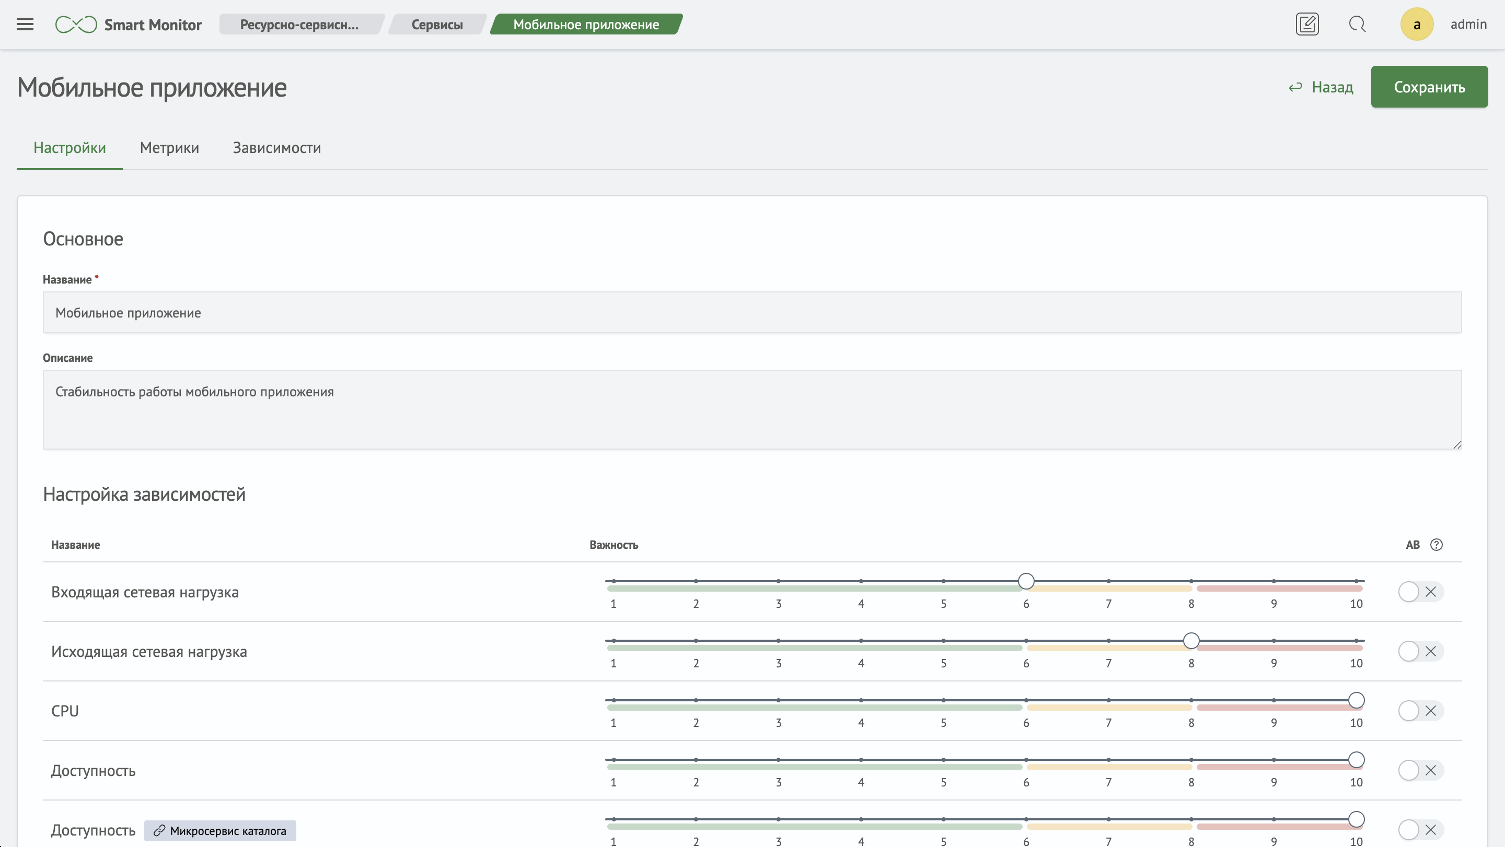Viewport: 1505px width, 847px height.
Task: Open the admin username menu
Action: (x=1468, y=24)
